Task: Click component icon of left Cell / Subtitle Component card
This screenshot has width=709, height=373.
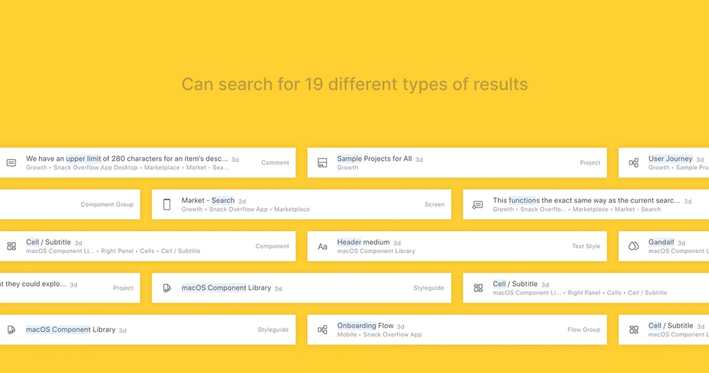Action: pyautogui.click(x=11, y=246)
